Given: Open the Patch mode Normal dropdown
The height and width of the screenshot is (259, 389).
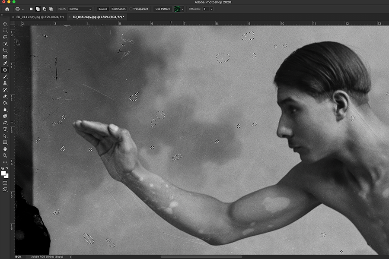Looking at the screenshot, I should coord(80,9).
